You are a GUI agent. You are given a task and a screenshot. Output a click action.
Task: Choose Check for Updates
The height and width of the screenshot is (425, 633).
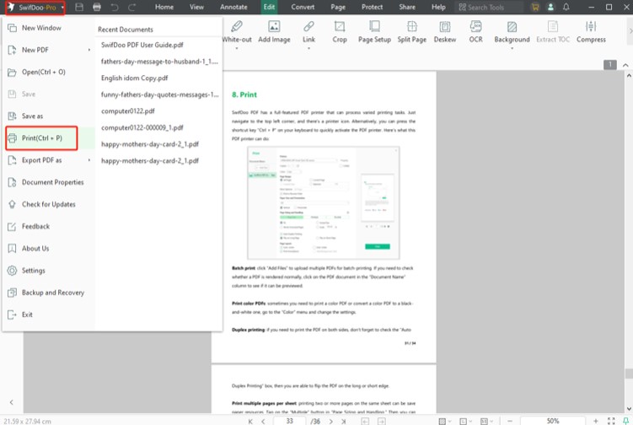click(x=48, y=204)
